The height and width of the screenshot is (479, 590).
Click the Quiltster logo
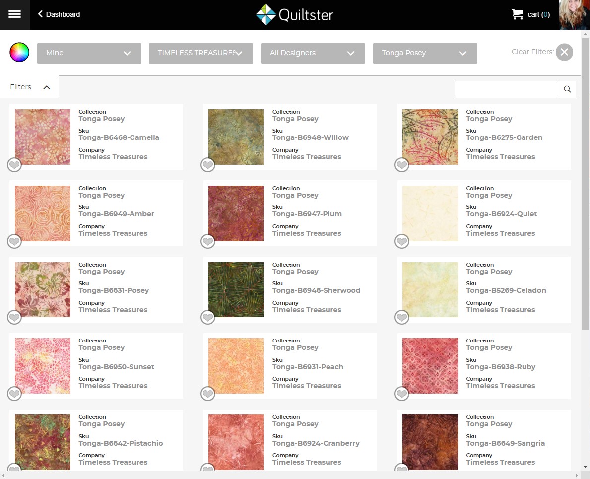295,15
